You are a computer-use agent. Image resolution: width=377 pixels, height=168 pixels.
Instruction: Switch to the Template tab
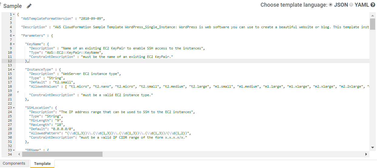[x=42, y=164]
